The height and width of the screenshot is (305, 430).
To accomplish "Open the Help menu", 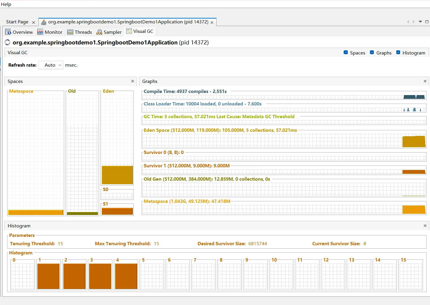I will pos(6,4).
